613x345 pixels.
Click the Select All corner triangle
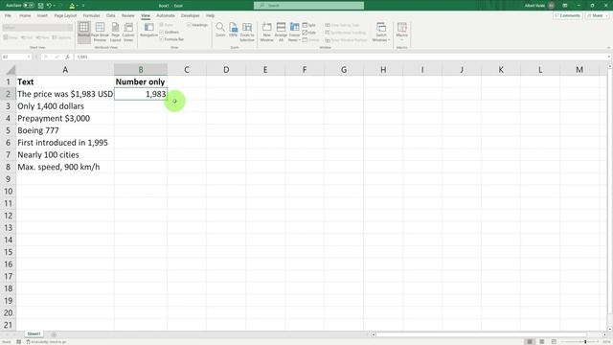point(11,70)
